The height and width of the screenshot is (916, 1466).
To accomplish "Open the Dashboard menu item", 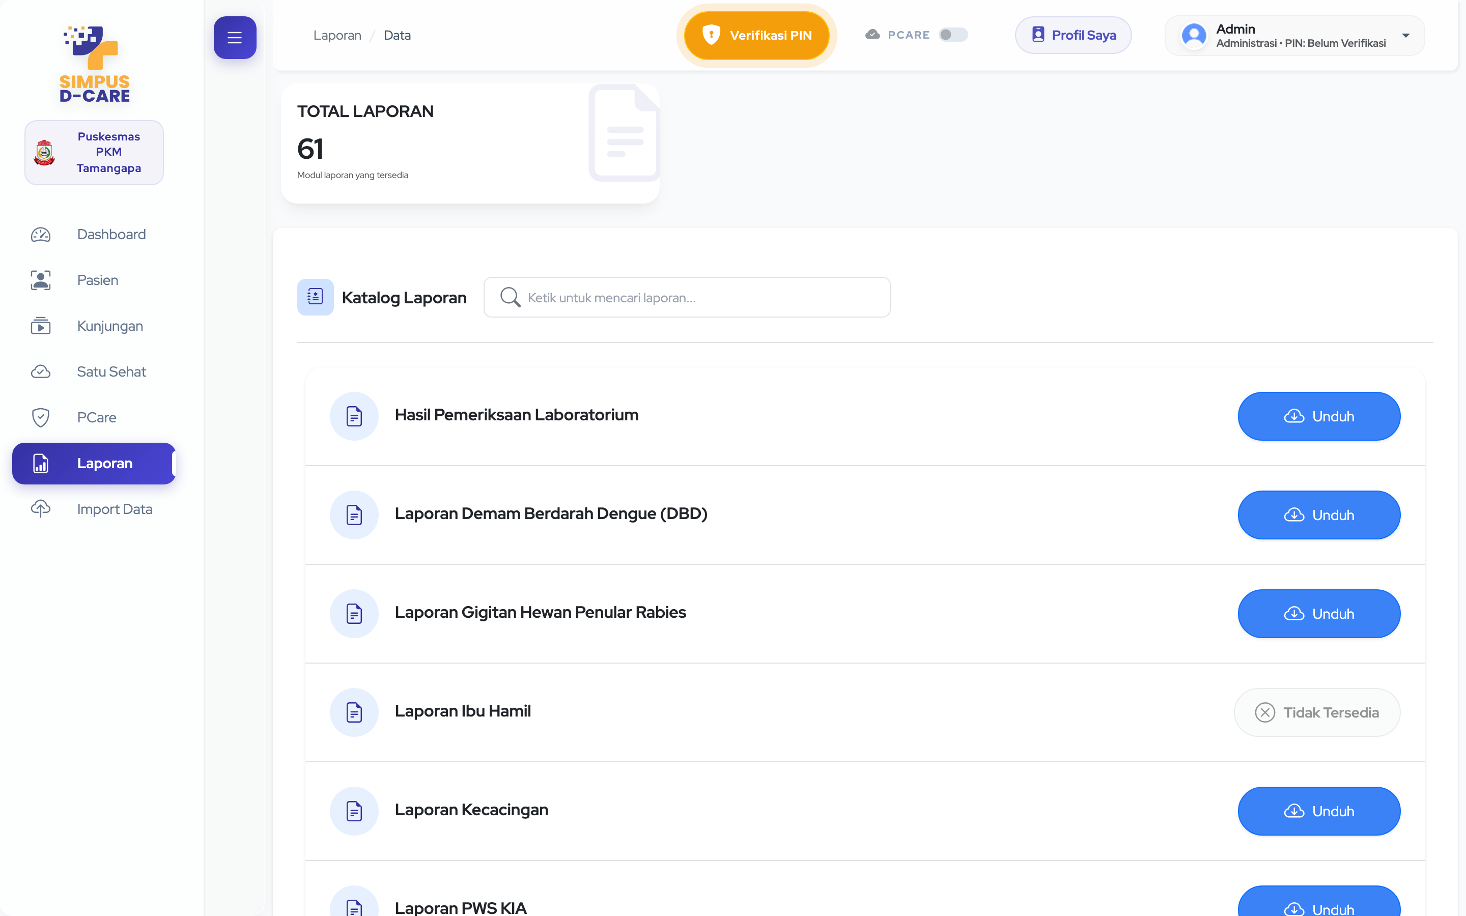I will [94, 235].
